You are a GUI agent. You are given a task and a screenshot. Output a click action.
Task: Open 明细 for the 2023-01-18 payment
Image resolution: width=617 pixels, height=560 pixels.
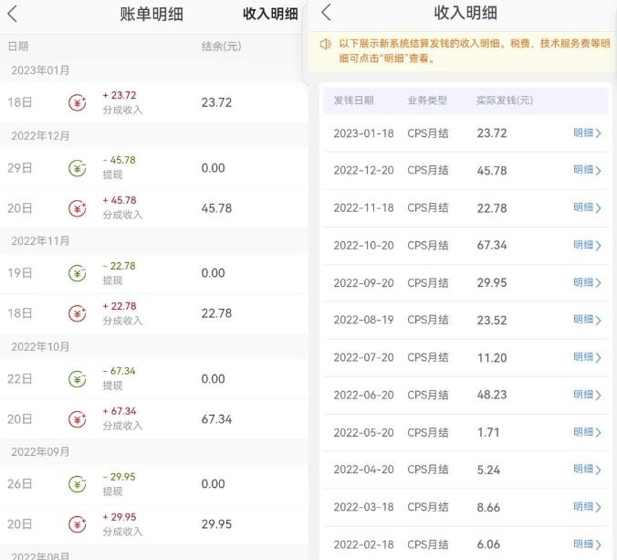586,133
